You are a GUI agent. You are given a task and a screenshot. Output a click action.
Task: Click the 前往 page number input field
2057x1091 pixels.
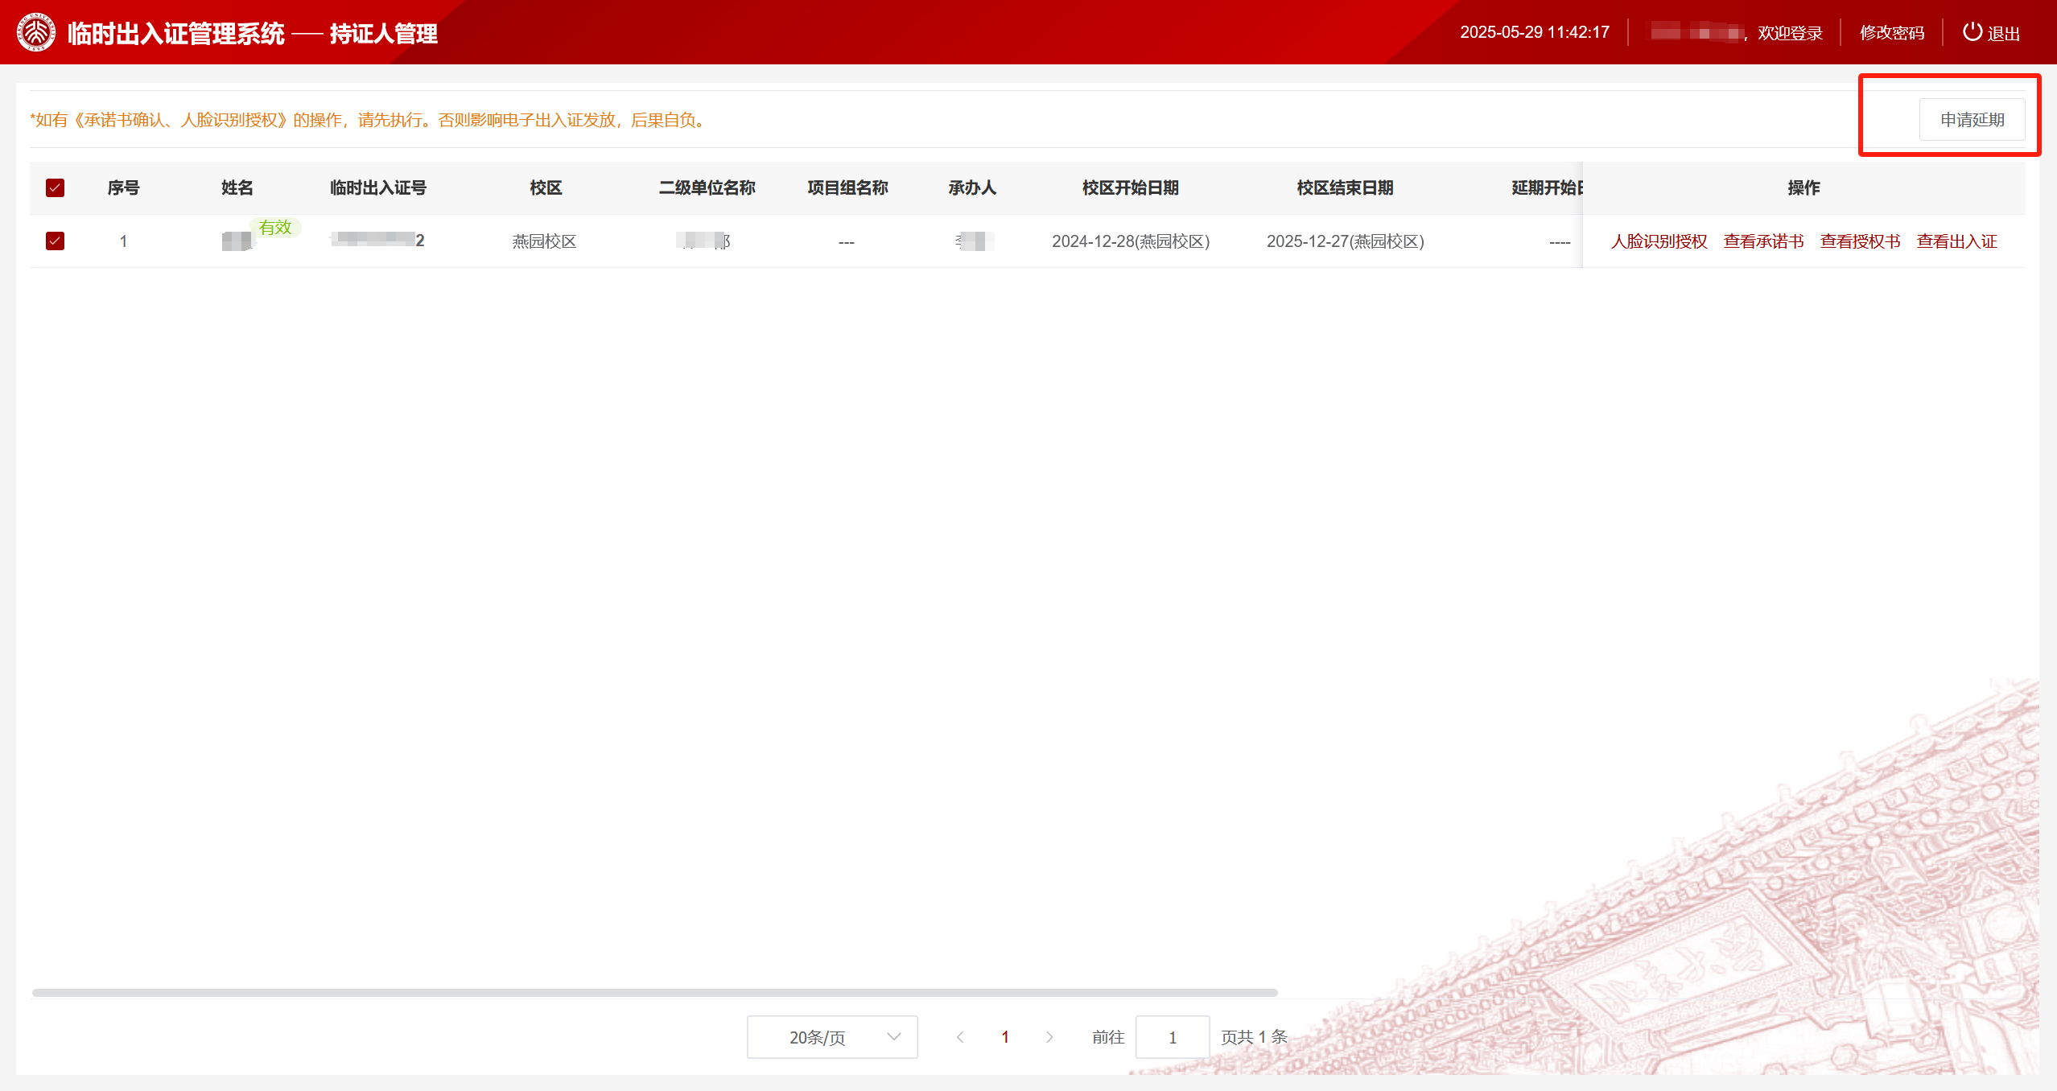[x=1172, y=1037]
